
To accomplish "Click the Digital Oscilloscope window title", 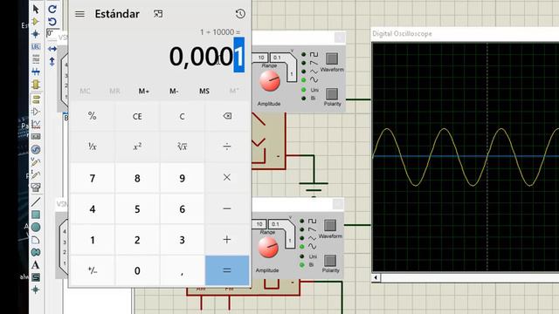I will point(402,34).
